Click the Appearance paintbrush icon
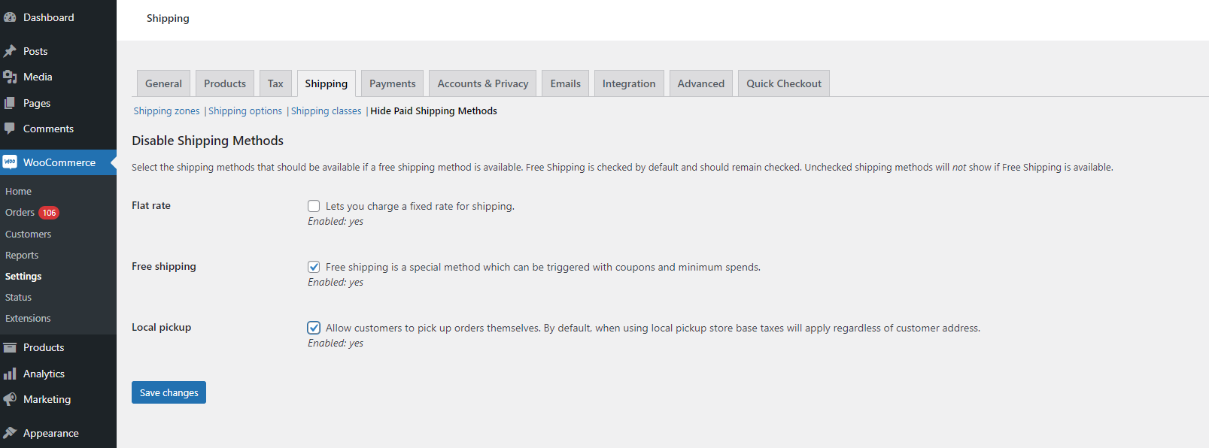 pyautogui.click(x=10, y=433)
